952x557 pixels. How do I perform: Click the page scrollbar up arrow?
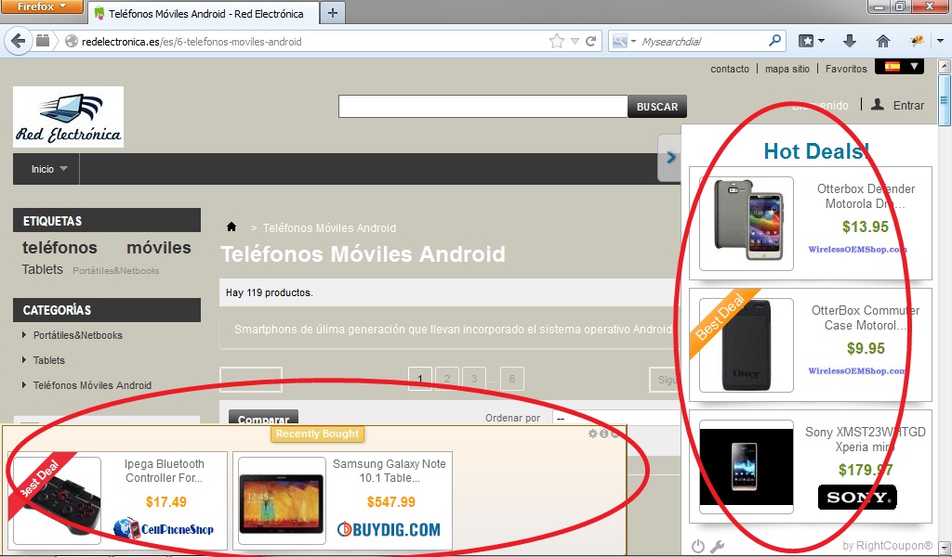click(944, 65)
